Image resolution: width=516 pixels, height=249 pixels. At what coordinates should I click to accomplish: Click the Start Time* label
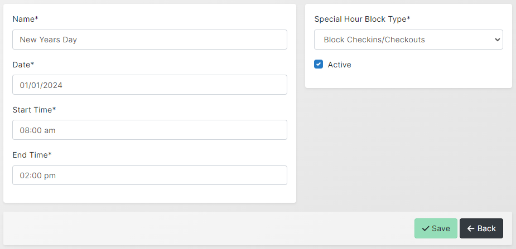[x=34, y=110]
